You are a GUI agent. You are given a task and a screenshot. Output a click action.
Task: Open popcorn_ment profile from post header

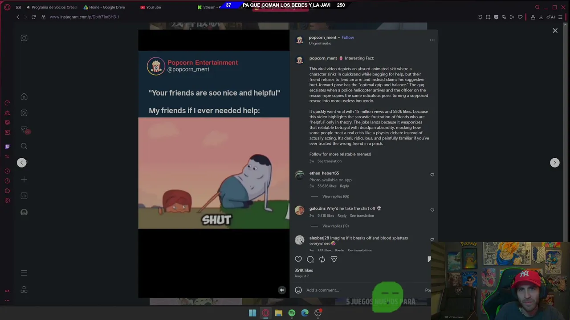[322, 37]
